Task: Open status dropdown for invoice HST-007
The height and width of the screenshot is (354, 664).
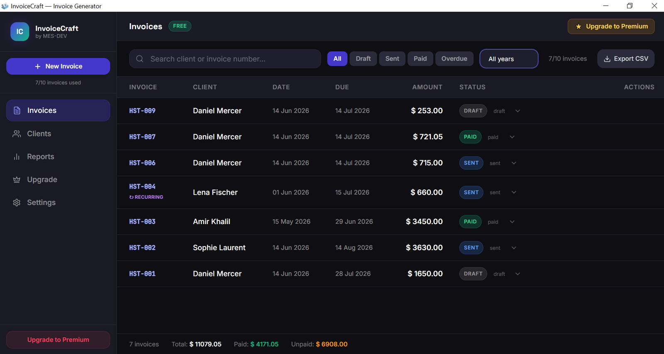Action: point(501,137)
